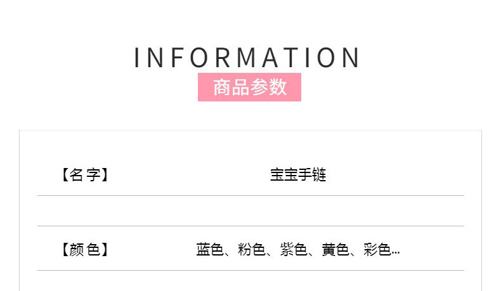Click the INFORMATION heading text
This screenshot has height=291, width=501.
[247, 58]
